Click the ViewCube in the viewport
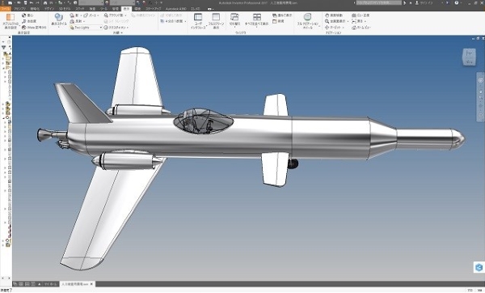This screenshot has height=293, width=485. tap(469, 57)
